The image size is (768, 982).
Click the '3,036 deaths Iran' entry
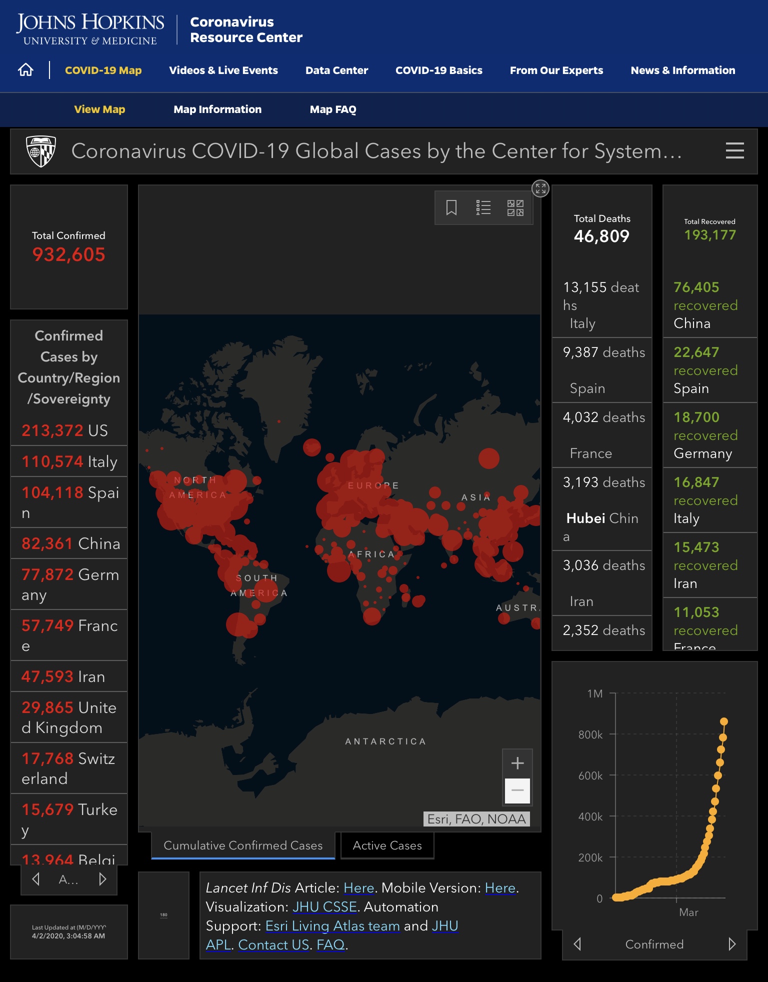click(x=602, y=583)
